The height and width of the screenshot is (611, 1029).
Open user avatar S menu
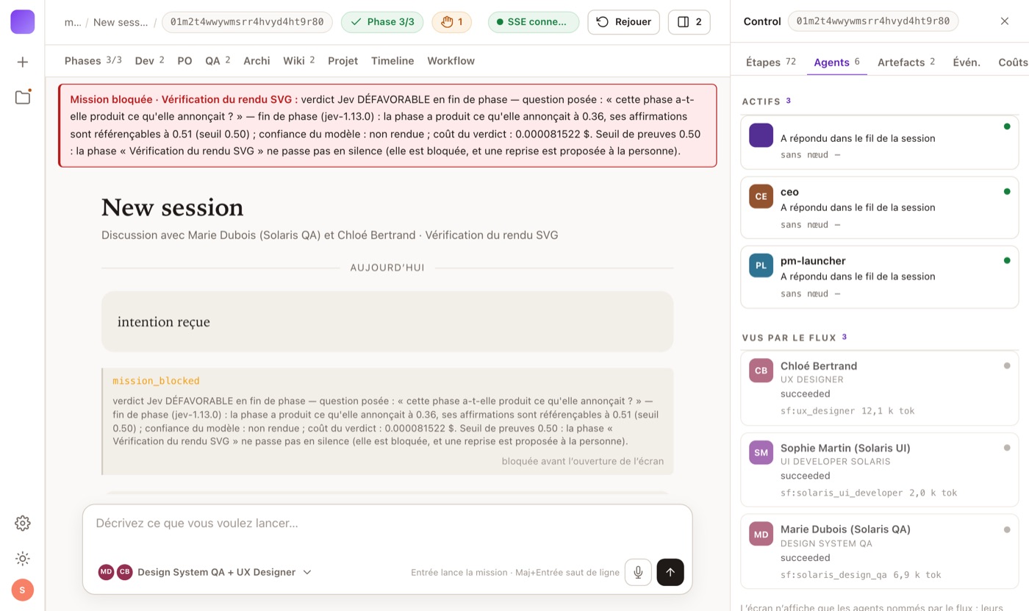click(x=22, y=590)
